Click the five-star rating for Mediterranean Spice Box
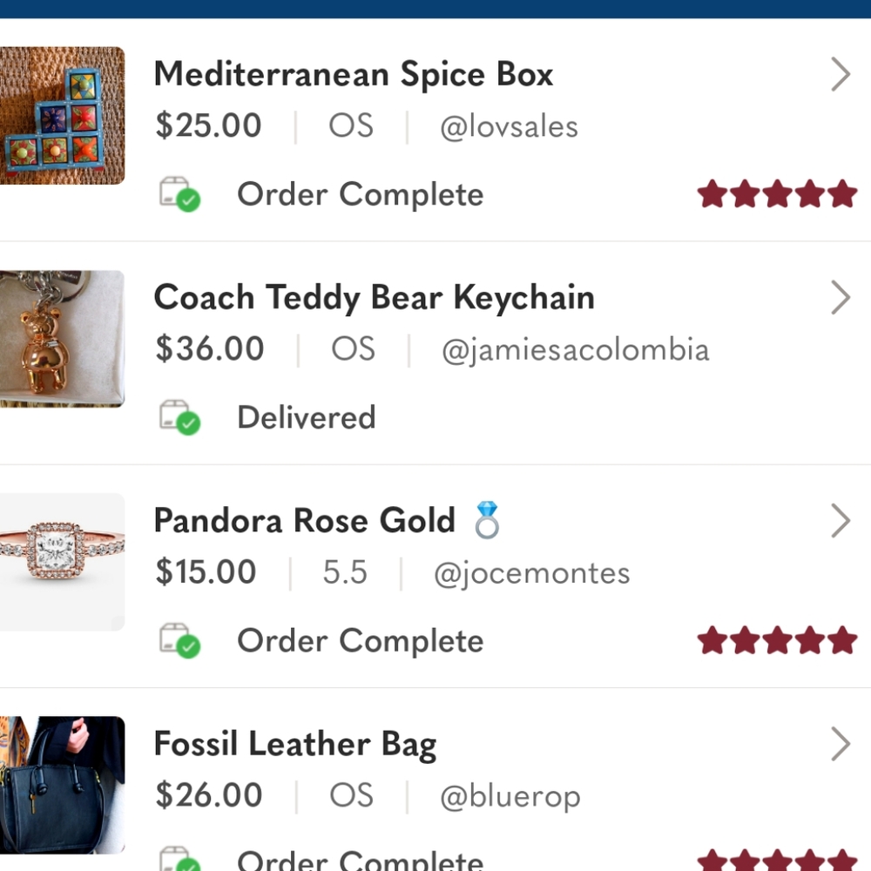 pos(777,194)
